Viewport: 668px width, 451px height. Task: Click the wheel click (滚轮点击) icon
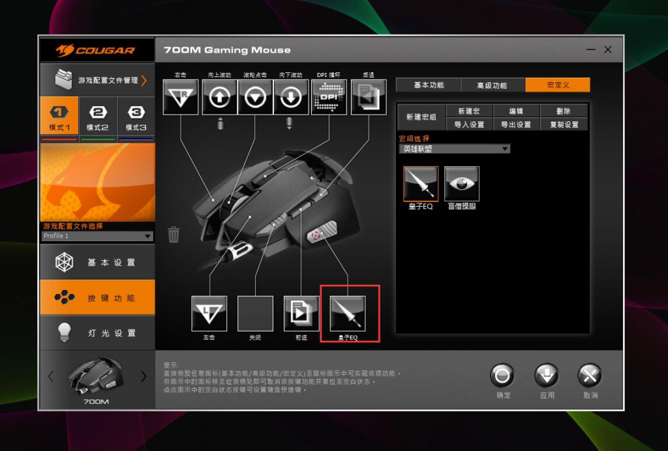[255, 97]
